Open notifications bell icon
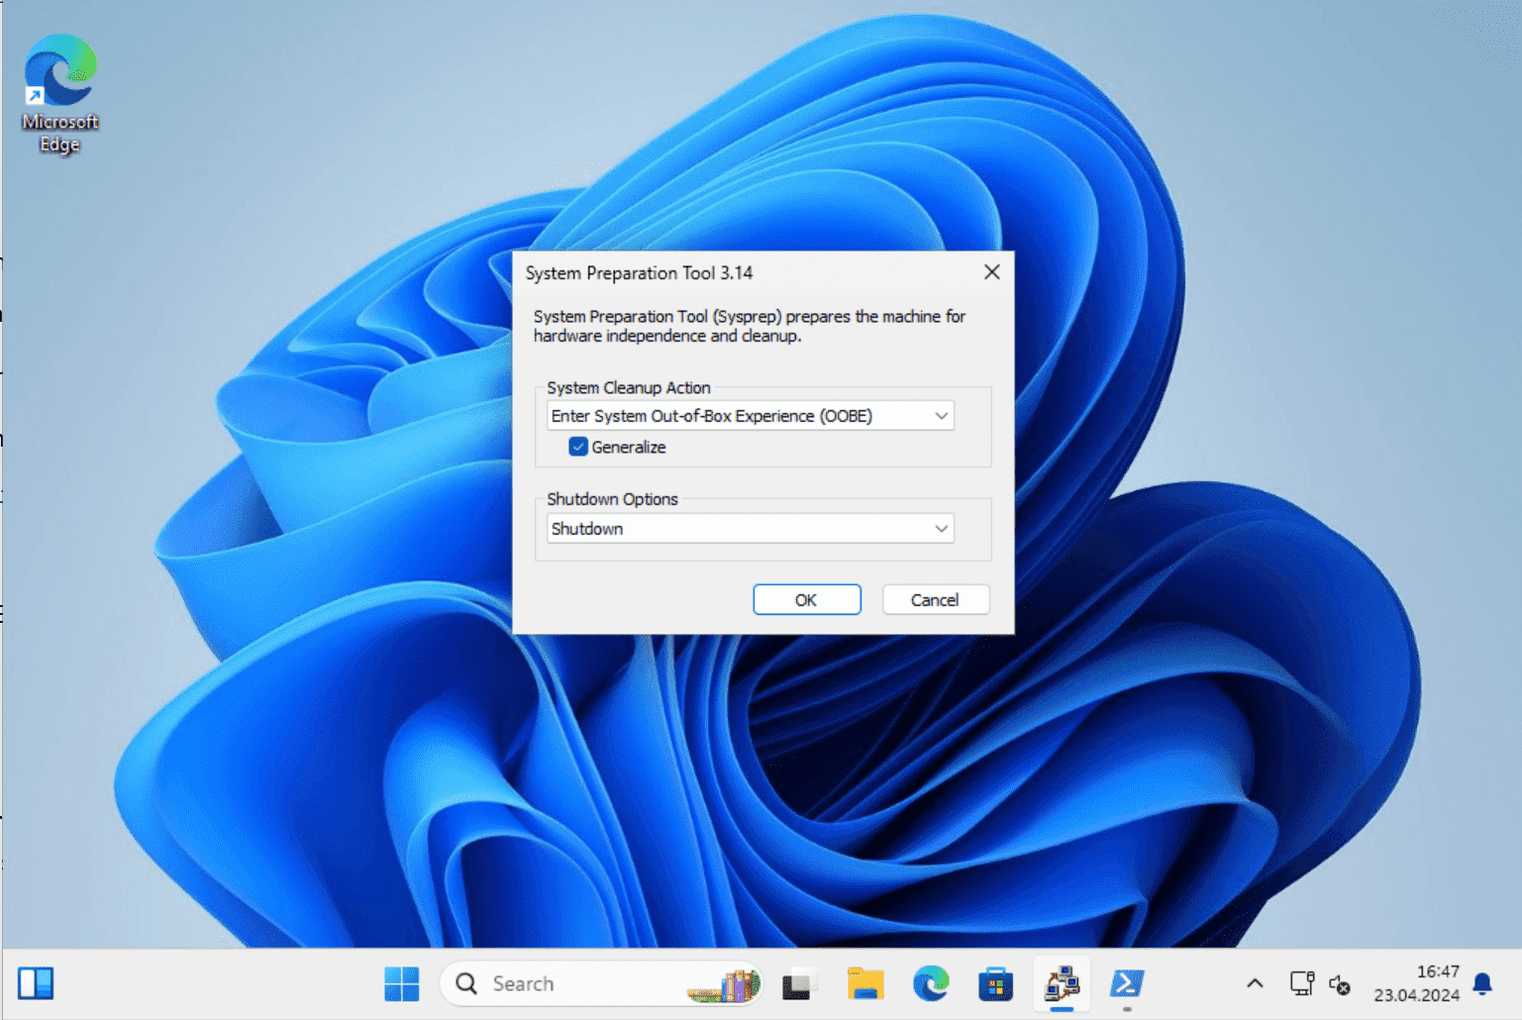Screen dimensions: 1522x1020 (1482, 983)
